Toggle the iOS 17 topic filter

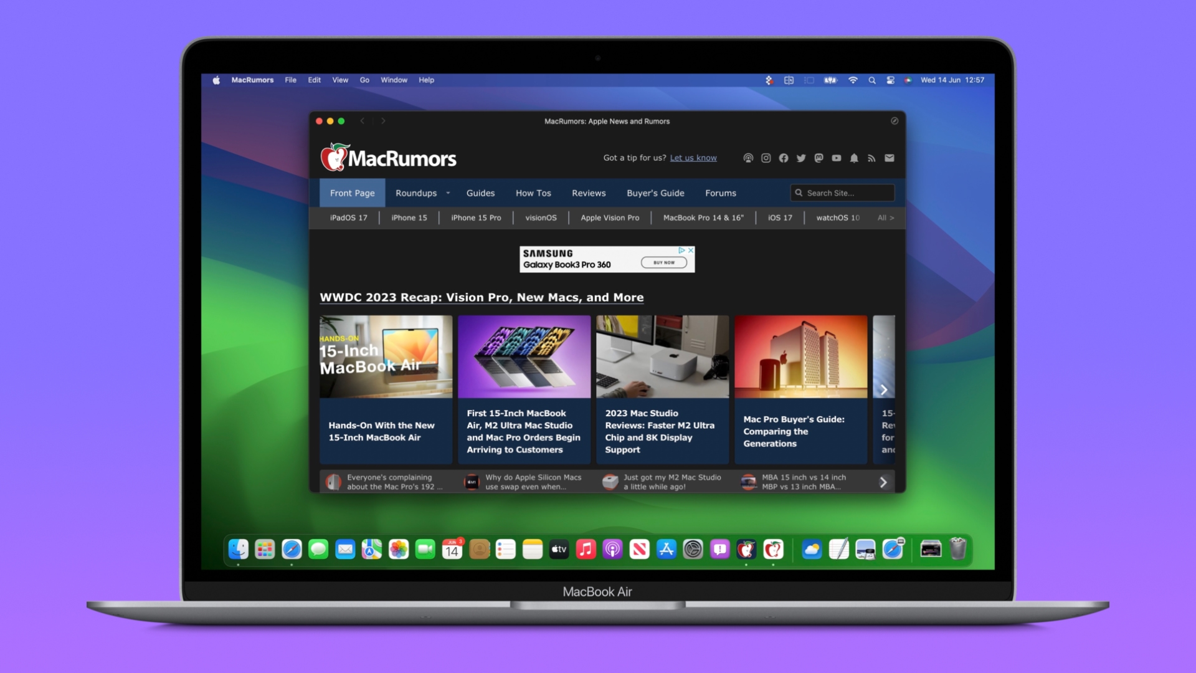click(x=779, y=217)
